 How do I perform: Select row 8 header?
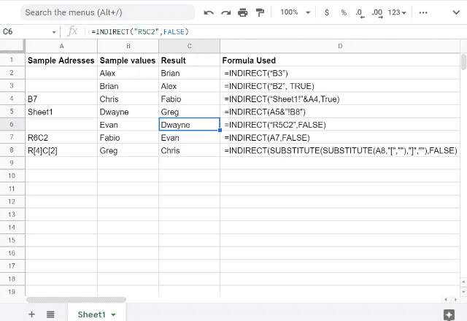click(12, 150)
